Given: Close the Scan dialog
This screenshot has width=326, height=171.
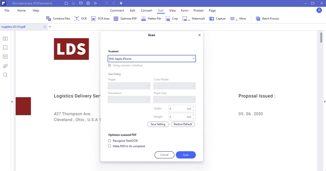Looking at the screenshot, I should point(199,35).
